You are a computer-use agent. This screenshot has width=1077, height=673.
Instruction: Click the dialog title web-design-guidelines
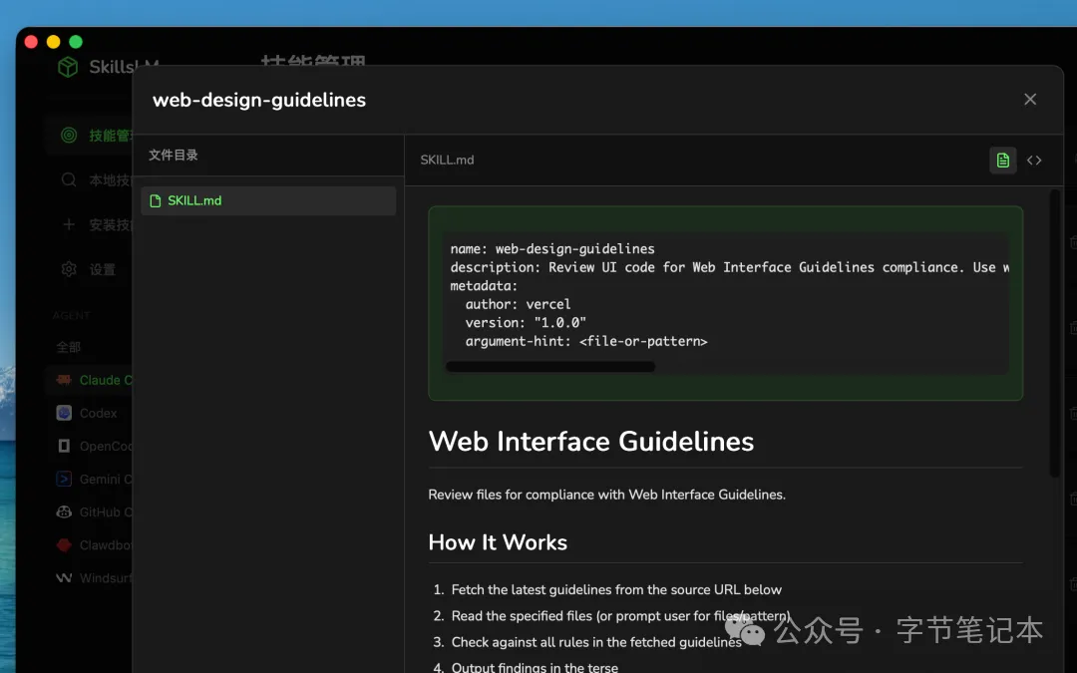coord(259,101)
